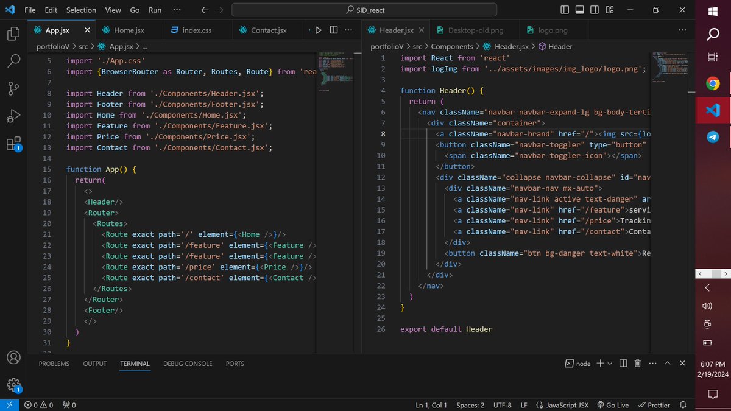Show errors and warnings count in status bar
The width and height of the screenshot is (731, 411).
click(x=38, y=405)
